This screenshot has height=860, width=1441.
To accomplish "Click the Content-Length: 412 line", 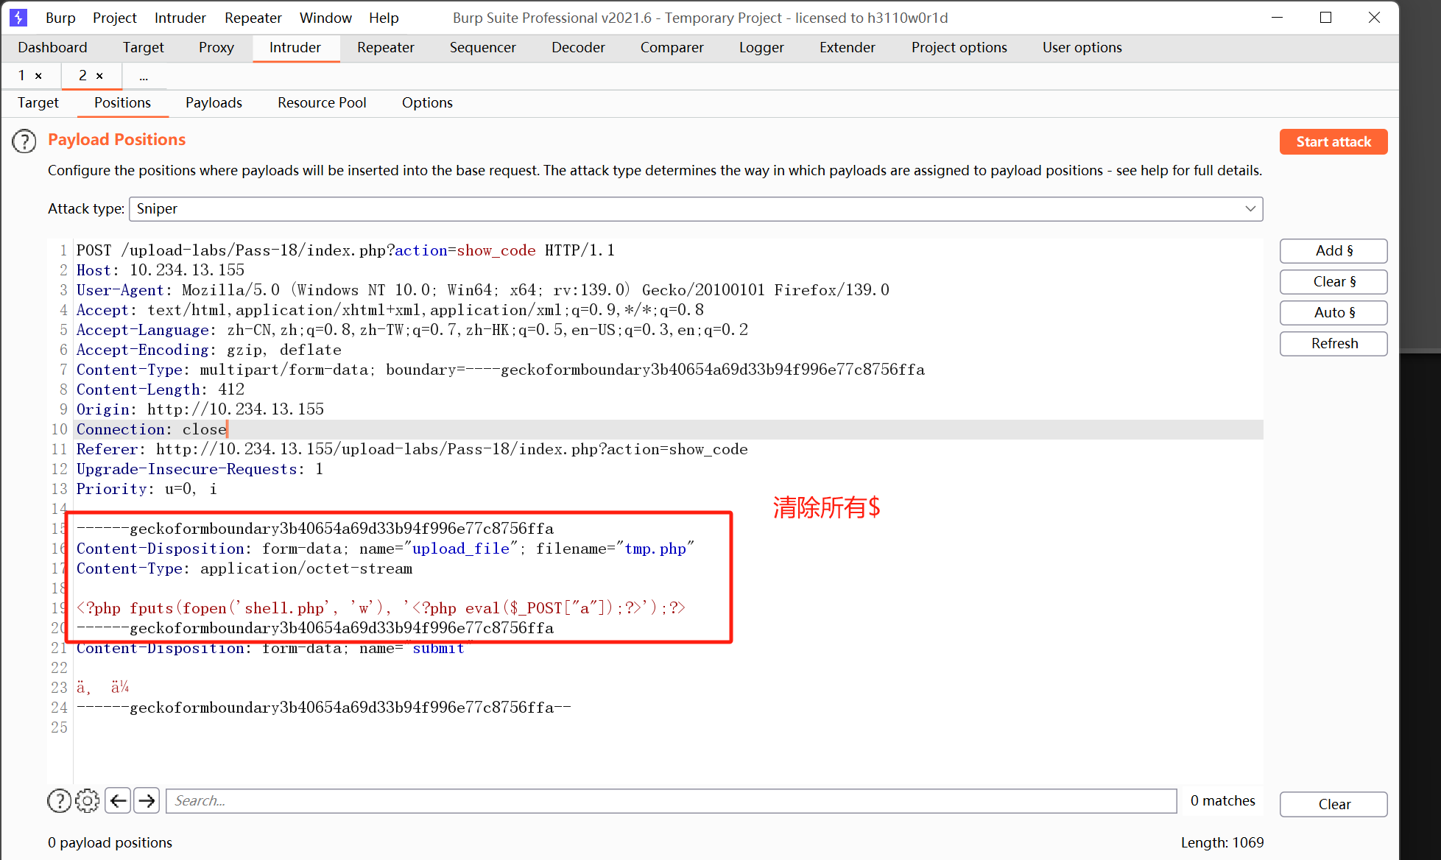I will coord(161,390).
